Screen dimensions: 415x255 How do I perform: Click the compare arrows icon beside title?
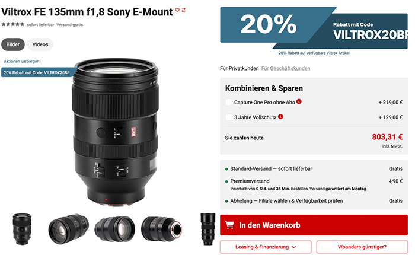pos(184,10)
